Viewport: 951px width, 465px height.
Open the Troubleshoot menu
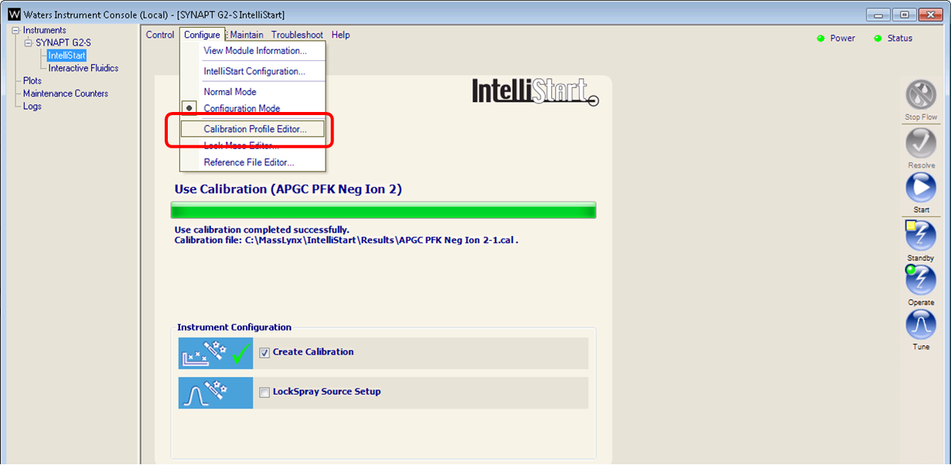(297, 35)
